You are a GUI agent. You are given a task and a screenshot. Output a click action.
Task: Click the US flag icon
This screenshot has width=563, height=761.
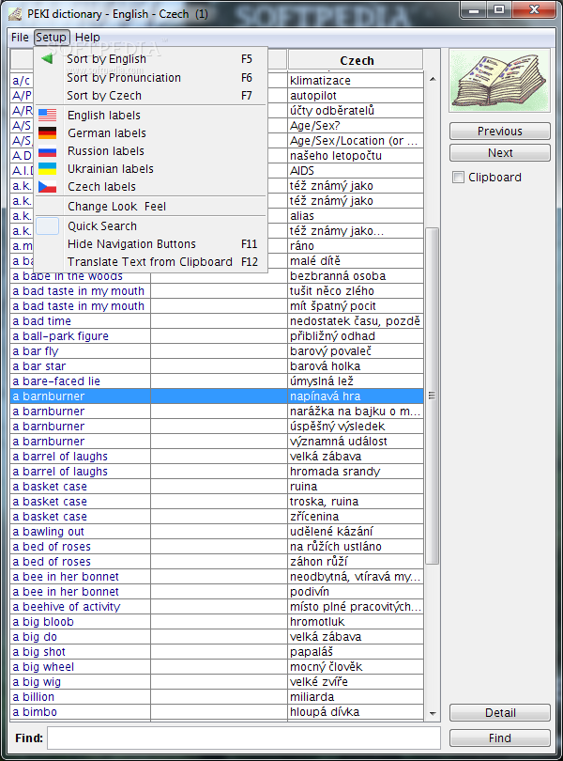[48, 115]
